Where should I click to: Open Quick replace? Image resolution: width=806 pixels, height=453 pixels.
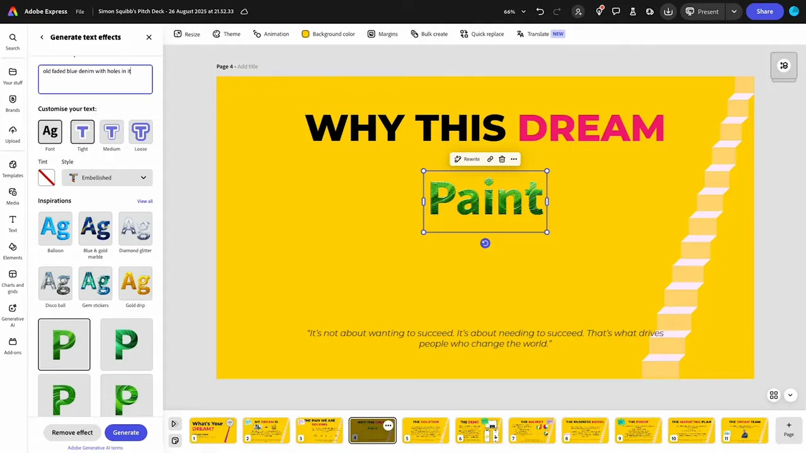[x=482, y=34]
